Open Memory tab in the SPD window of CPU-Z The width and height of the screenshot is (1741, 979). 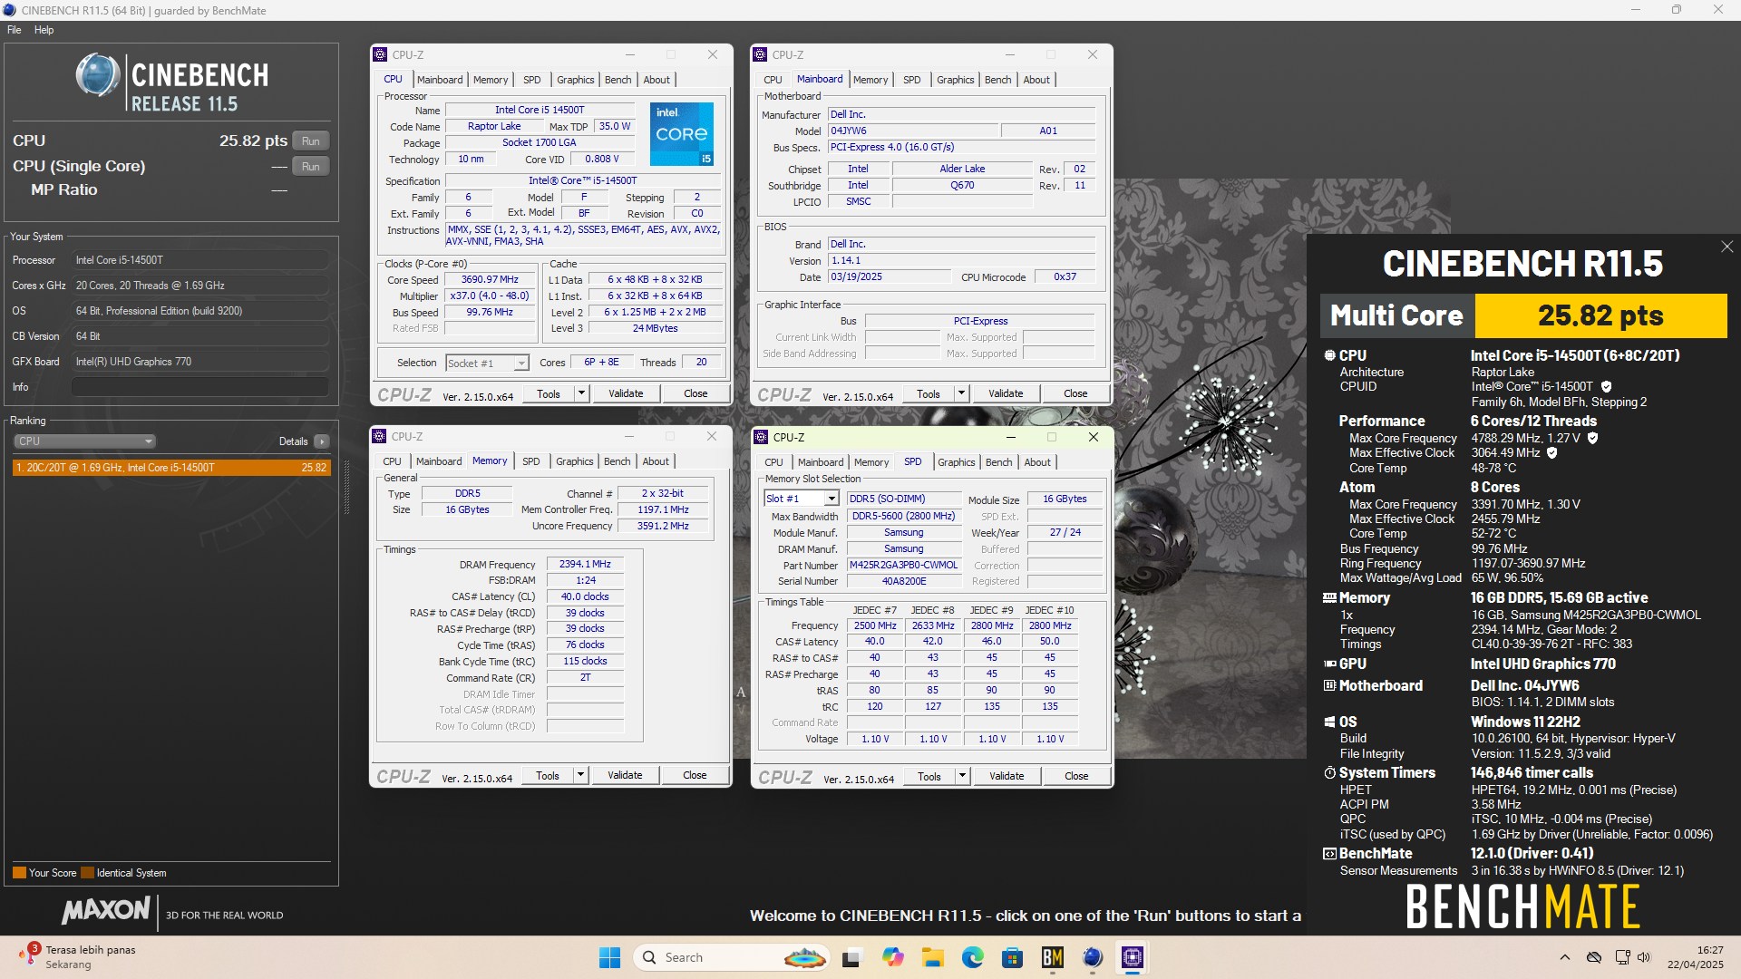871,462
